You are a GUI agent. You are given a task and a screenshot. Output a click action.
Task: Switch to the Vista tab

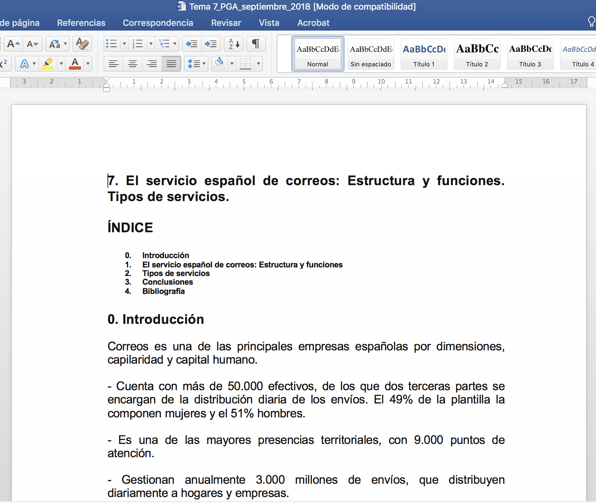pyautogui.click(x=269, y=23)
